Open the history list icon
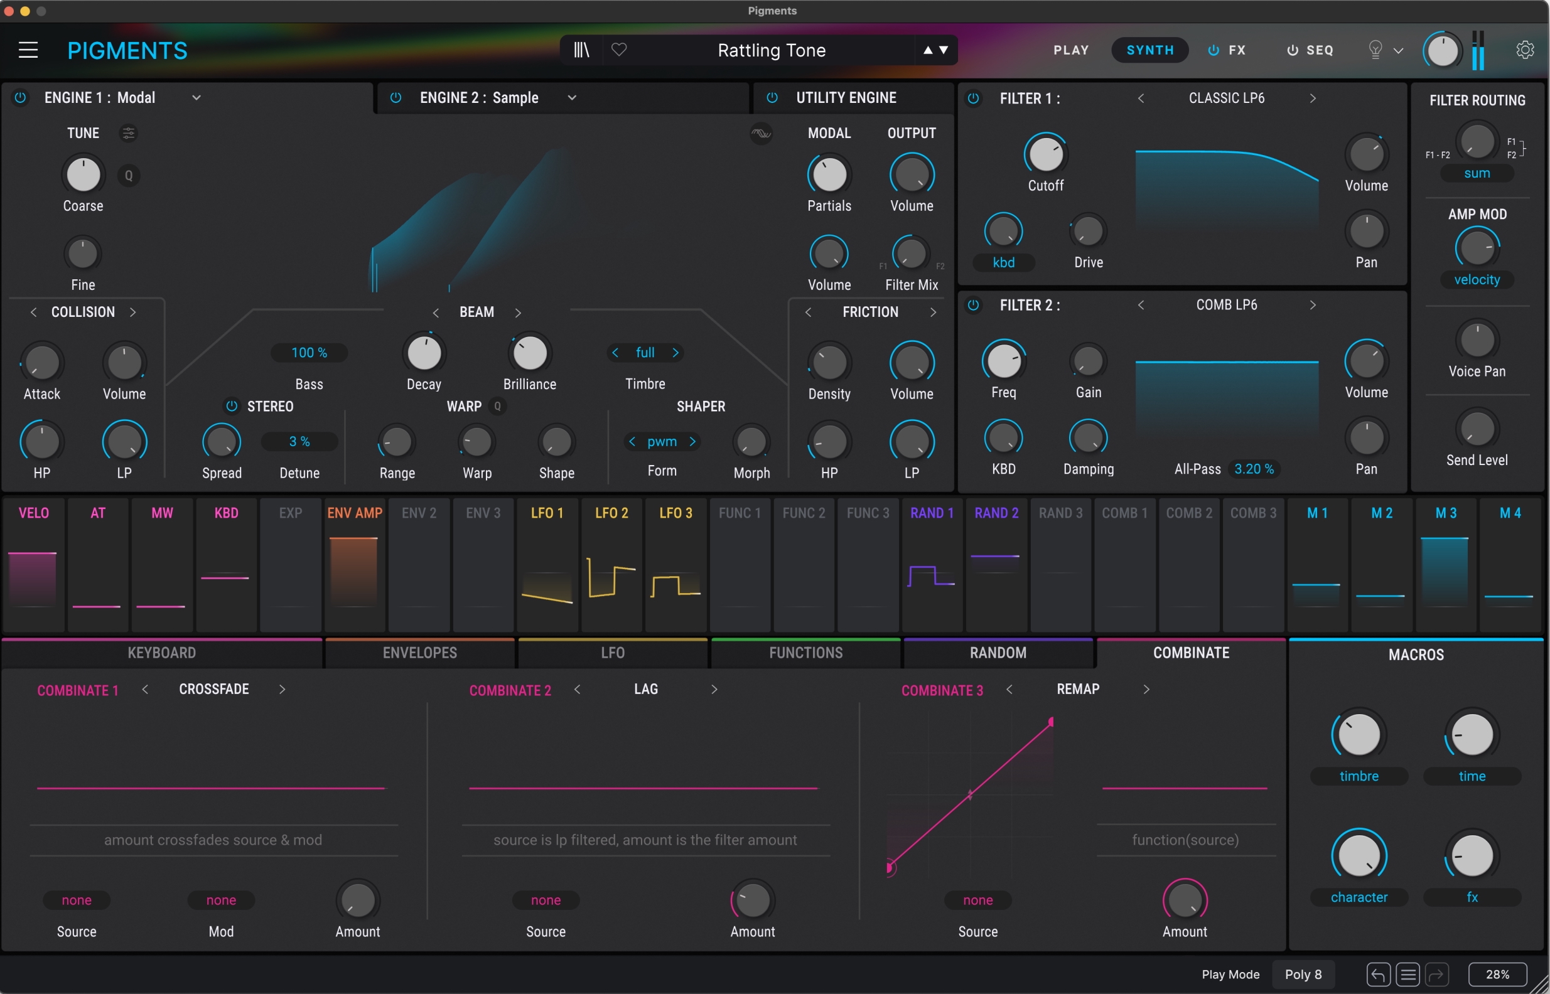Viewport: 1550px width, 994px height. tap(1408, 974)
